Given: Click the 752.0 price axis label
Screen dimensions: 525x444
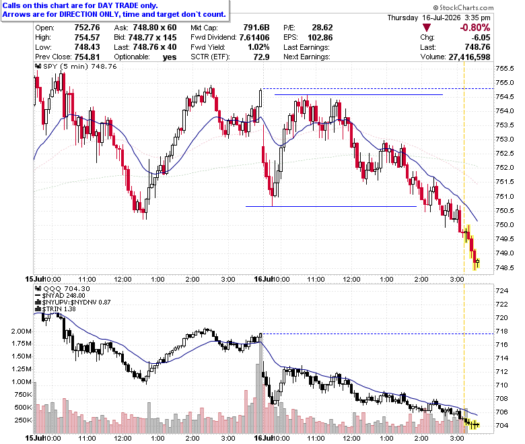Looking at the screenshot, I should [505, 168].
